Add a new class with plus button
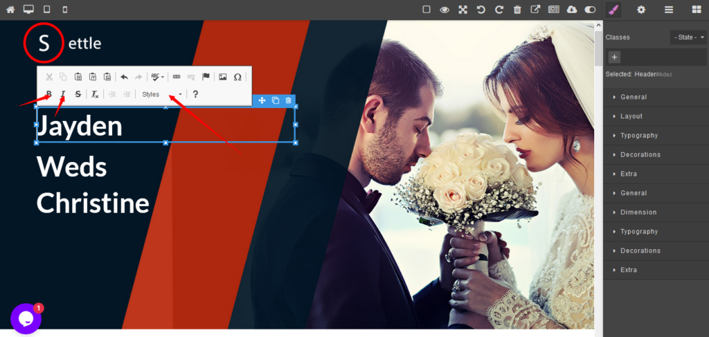Image resolution: width=709 pixels, height=337 pixels. (615, 57)
